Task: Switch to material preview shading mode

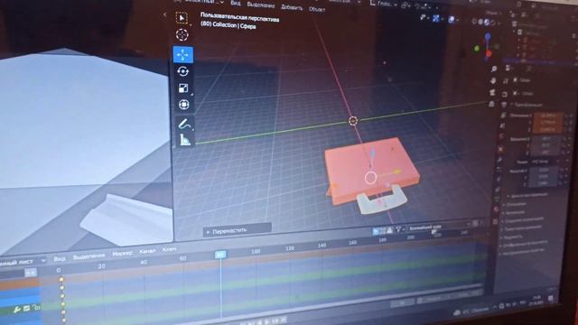Action: pos(487,23)
